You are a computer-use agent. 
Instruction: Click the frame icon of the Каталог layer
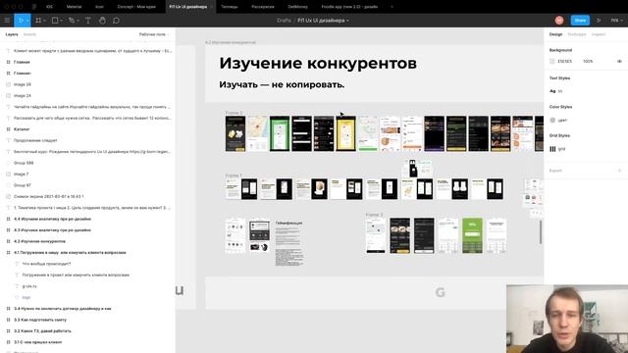pos(8,129)
